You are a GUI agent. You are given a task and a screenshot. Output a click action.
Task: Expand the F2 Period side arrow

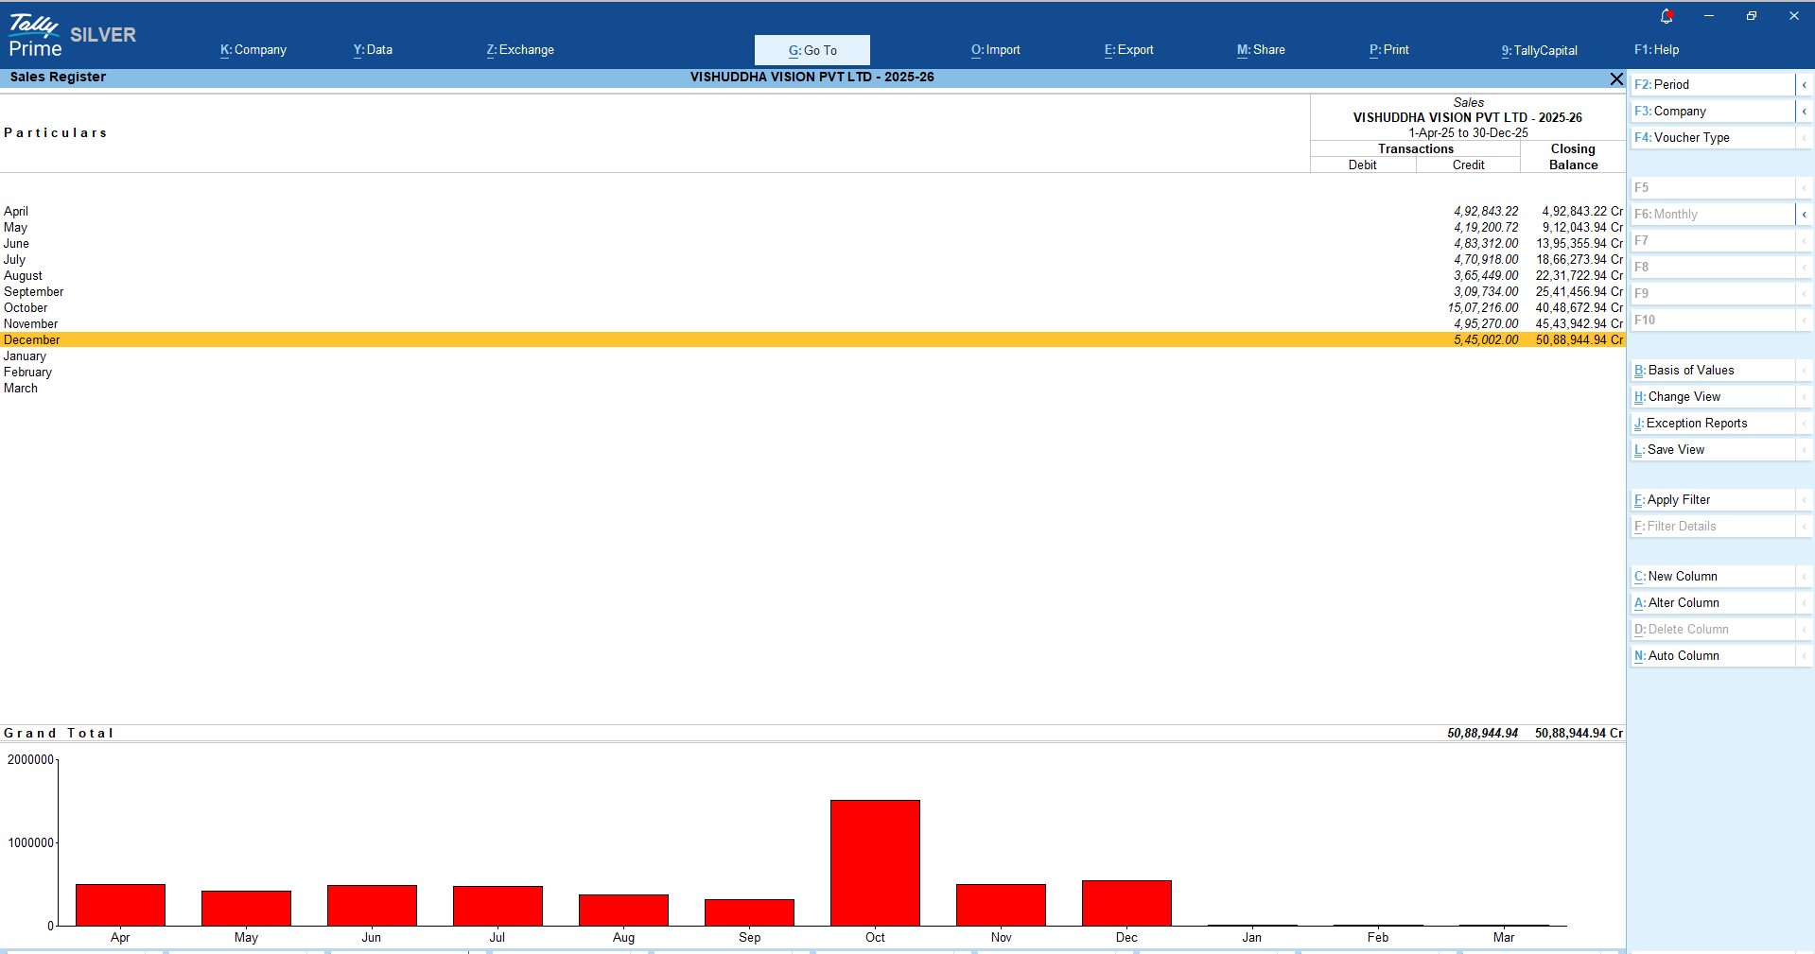coord(1804,85)
